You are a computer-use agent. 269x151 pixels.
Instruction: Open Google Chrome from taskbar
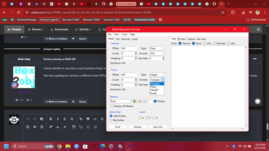59,146
